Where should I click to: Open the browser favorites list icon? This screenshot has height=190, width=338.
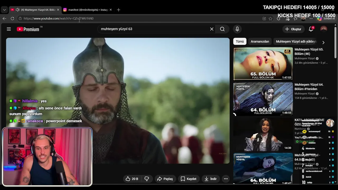295,18
